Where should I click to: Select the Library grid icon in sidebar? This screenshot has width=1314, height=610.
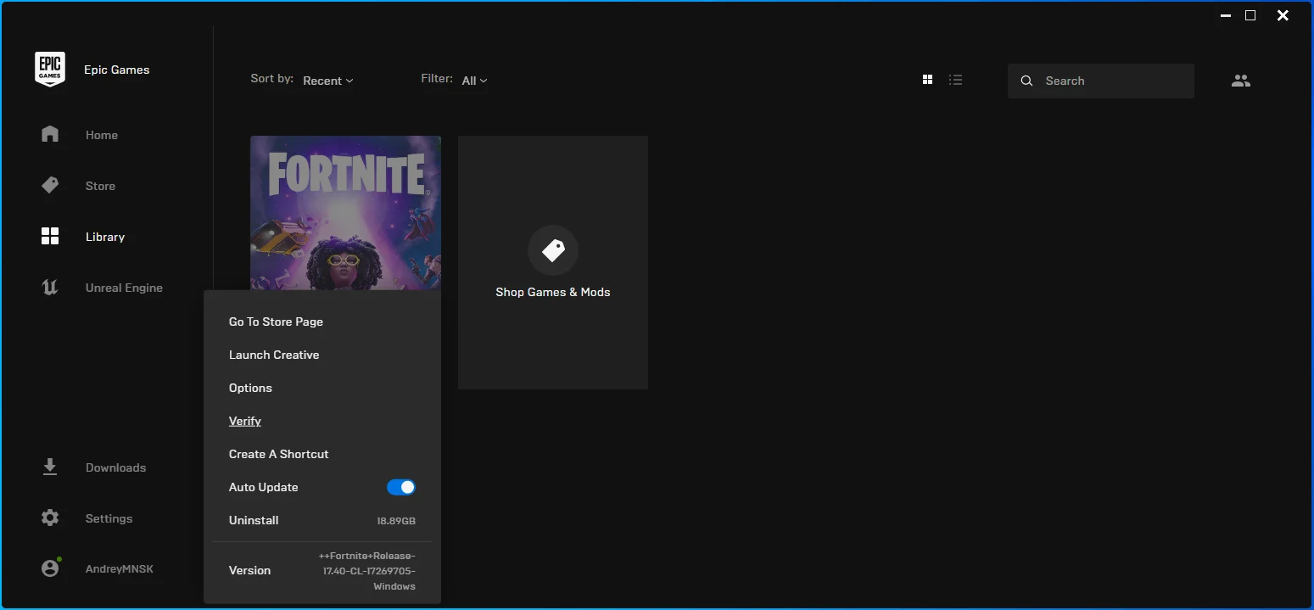pyautogui.click(x=50, y=236)
